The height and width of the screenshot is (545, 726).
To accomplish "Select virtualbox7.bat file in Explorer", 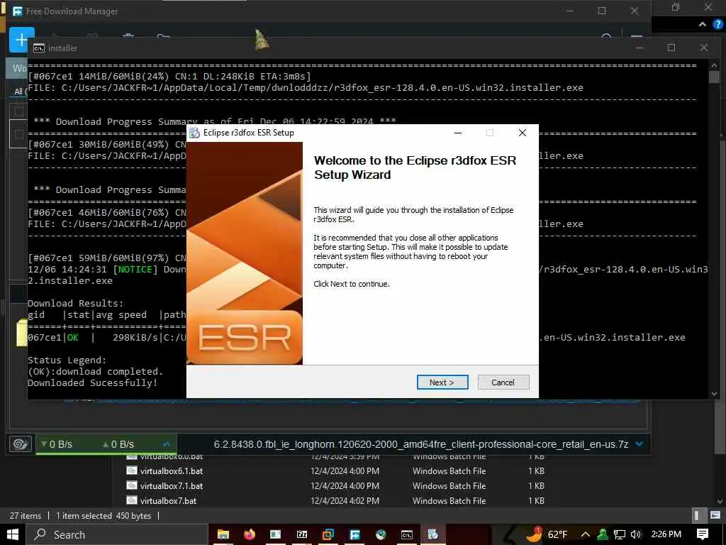I will pos(168,500).
